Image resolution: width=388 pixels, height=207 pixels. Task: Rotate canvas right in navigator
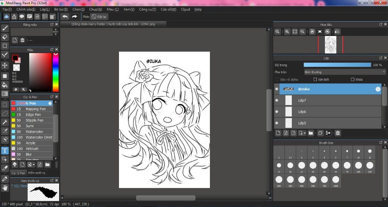[x=328, y=32]
